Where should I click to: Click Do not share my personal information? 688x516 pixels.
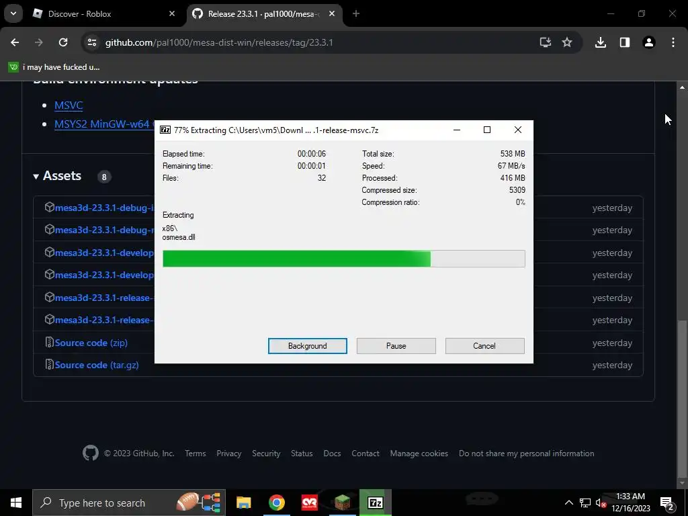pyautogui.click(x=527, y=454)
